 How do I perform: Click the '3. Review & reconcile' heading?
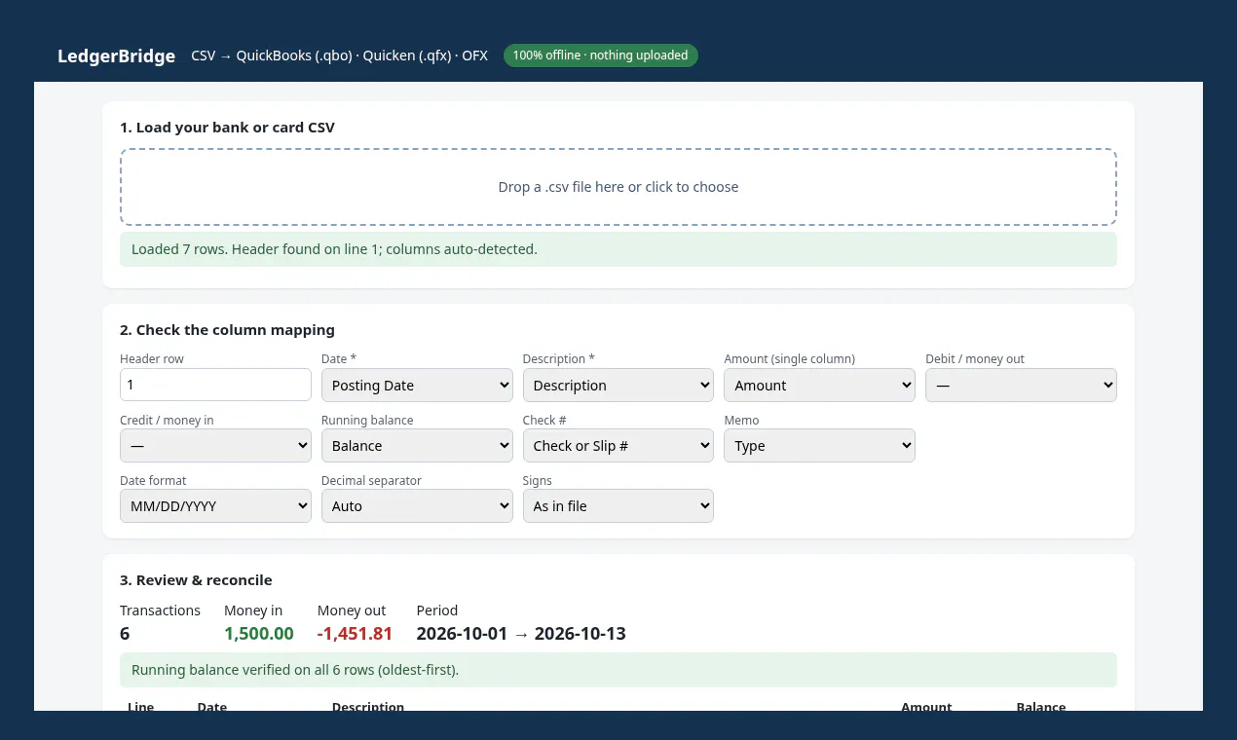tap(196, 580)
